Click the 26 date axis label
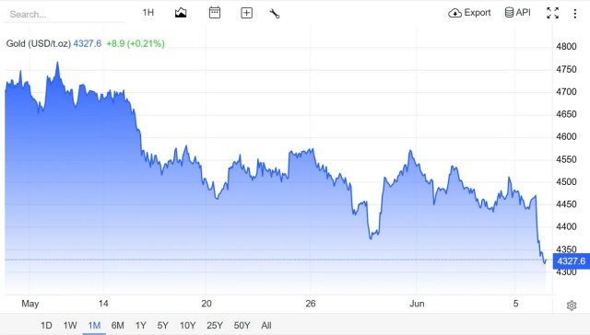This screenshot has width=590, height=335. click(311, 304)
